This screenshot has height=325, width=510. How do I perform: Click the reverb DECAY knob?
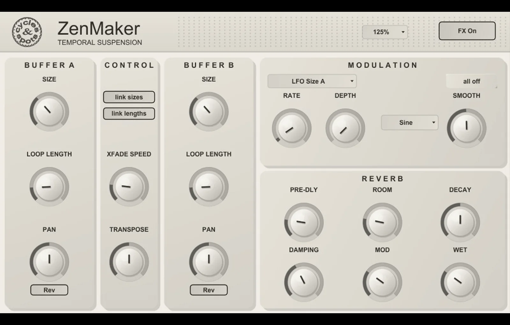(460, 222)
